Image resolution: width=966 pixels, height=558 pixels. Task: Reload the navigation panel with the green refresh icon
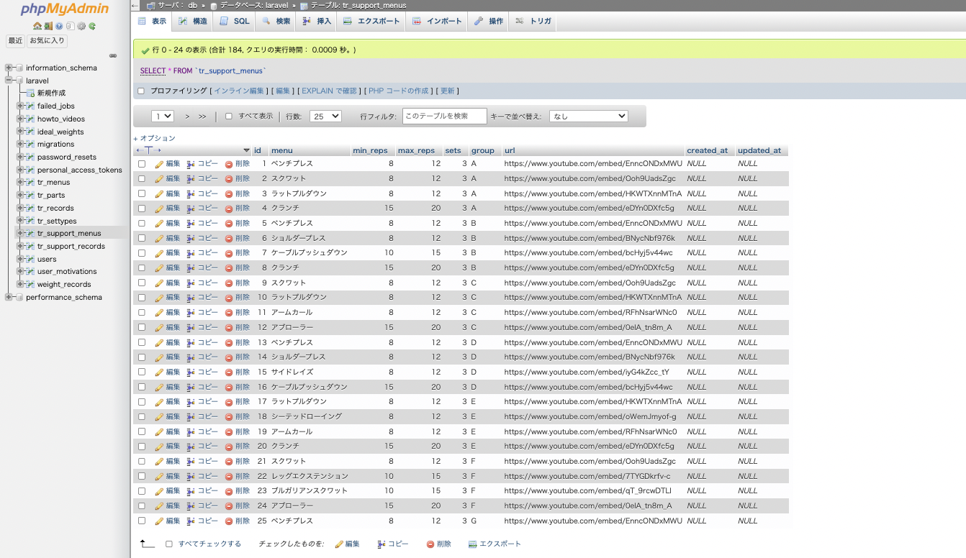[x=91, y=26]
